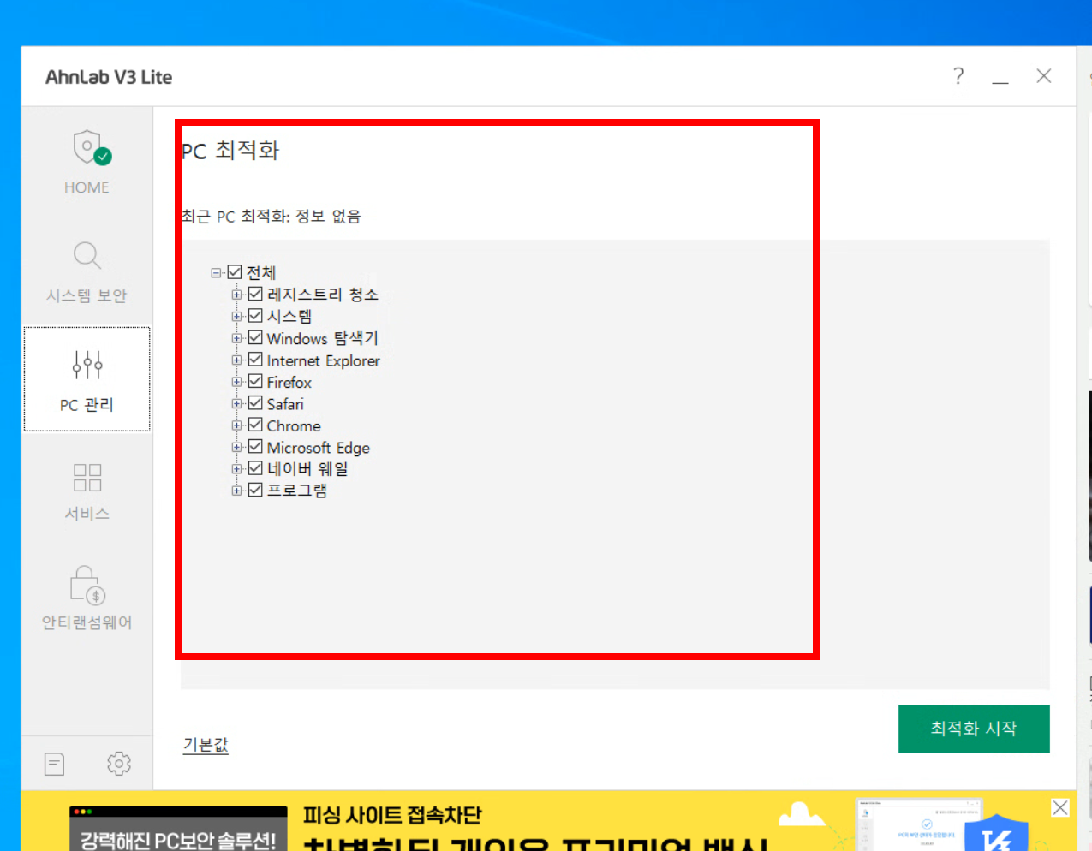Screen dimensions: 1092x851
Task: Expand the Internet Explorer node
Action: [x=236, y=360]
